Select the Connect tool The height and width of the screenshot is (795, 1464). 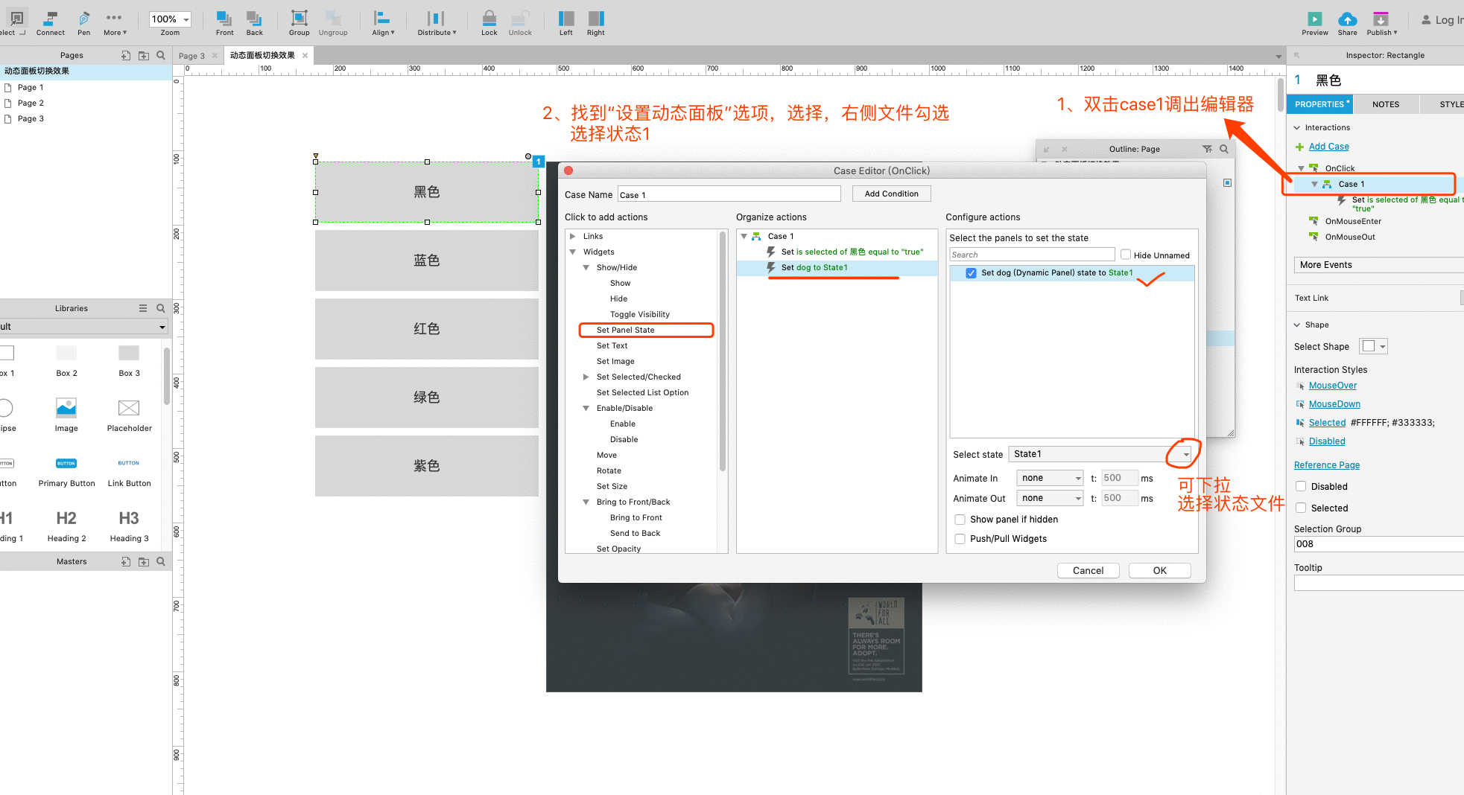coord(50,23)
